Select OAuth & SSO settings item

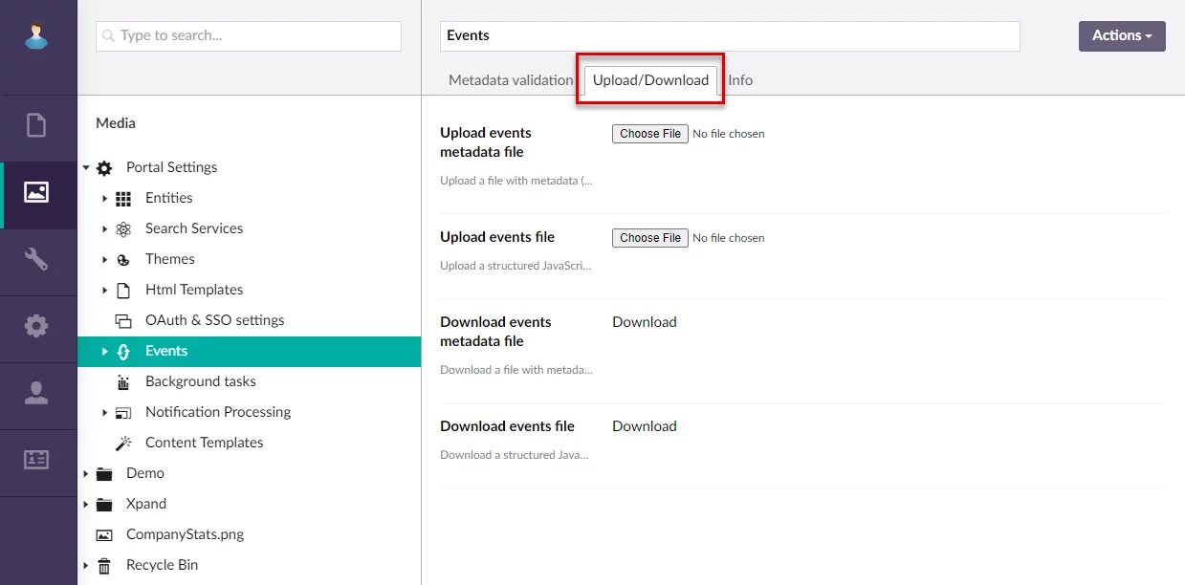[214, 320]
